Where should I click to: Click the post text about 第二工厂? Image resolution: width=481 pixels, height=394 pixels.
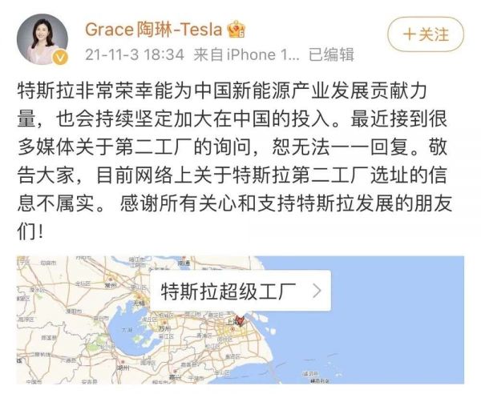pos(240,149)
